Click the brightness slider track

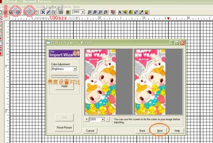65,76
